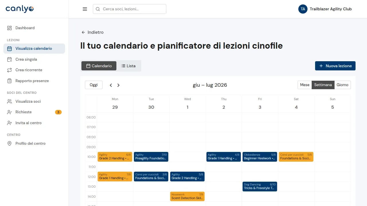Click the Indietro back link
Viewport: 367px width, 206px height.
[x=92, y=32]
